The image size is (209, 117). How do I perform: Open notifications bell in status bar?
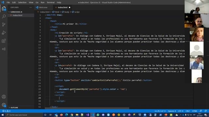pos(205,111)
